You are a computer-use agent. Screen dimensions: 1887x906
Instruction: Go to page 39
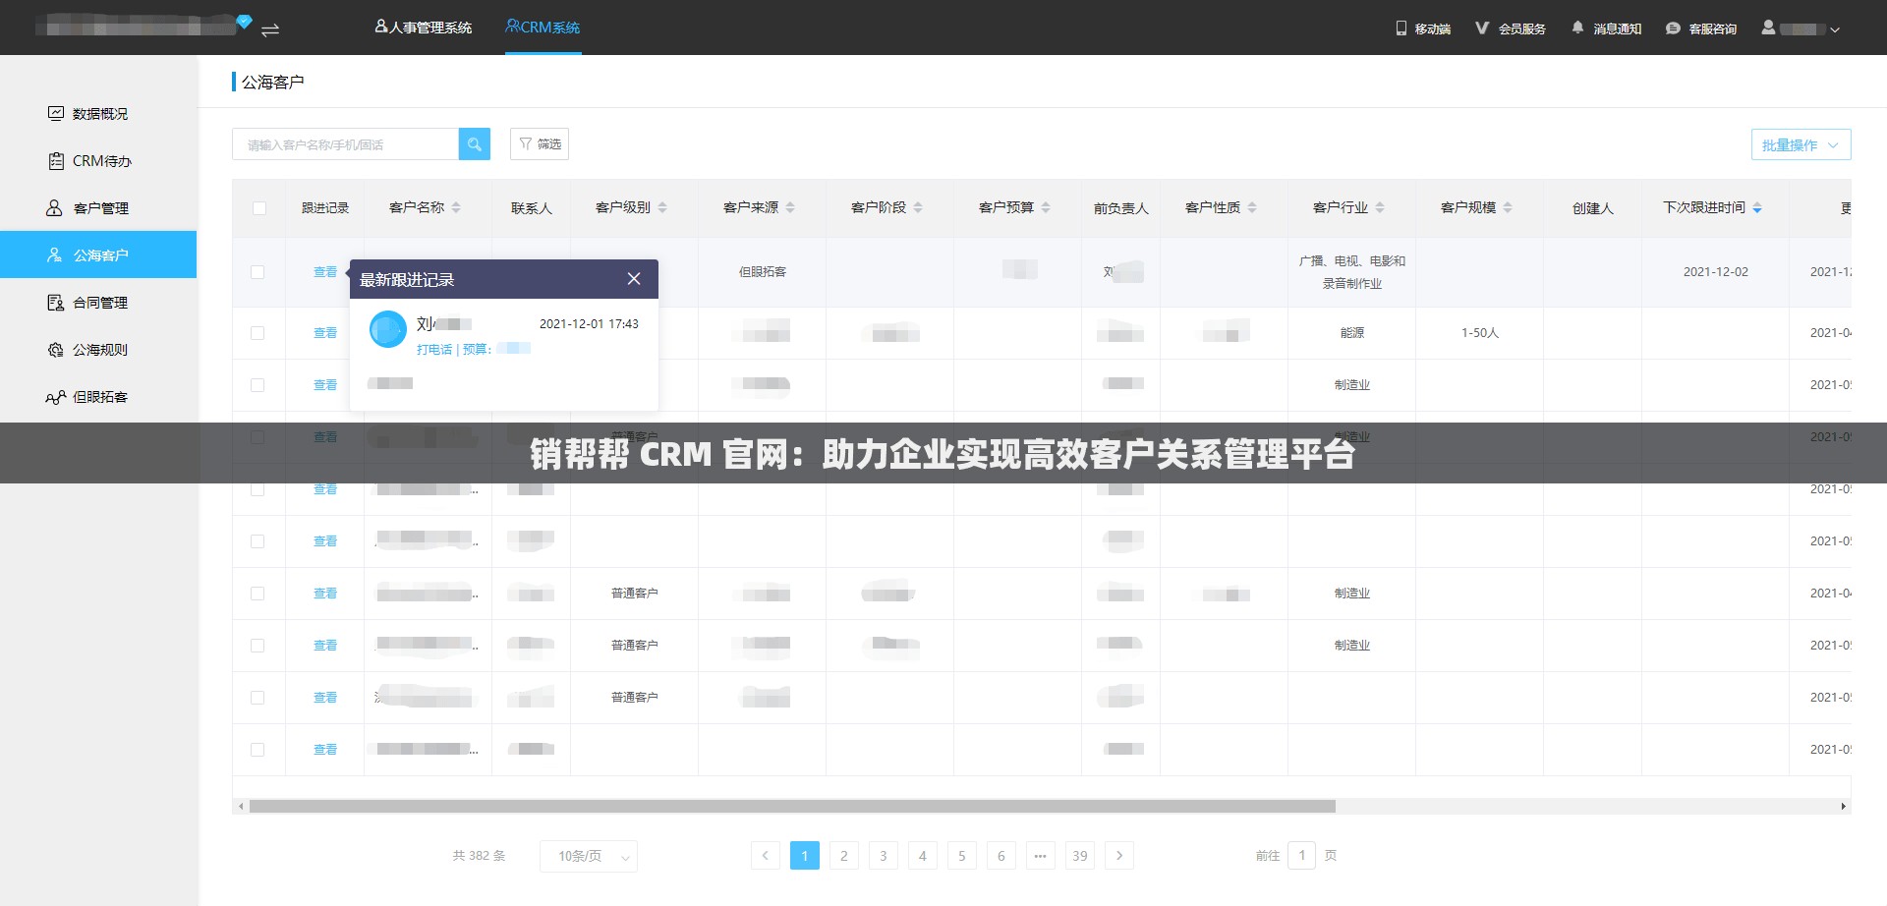[1080, 856]
